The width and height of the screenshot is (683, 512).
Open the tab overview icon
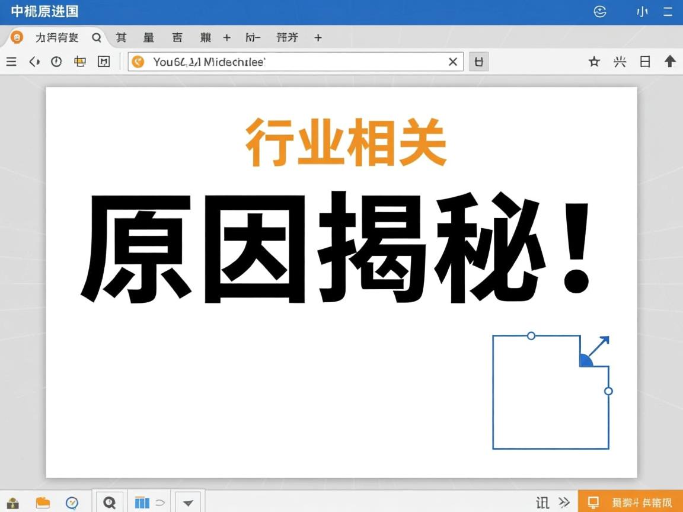79,61
